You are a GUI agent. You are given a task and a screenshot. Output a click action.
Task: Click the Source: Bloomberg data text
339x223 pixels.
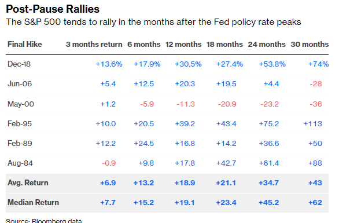click(44, 221)
